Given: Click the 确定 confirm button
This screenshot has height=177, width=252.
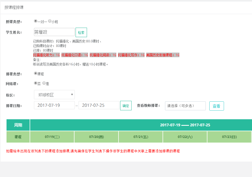Looking at the screenshot, I should (126, 105).
